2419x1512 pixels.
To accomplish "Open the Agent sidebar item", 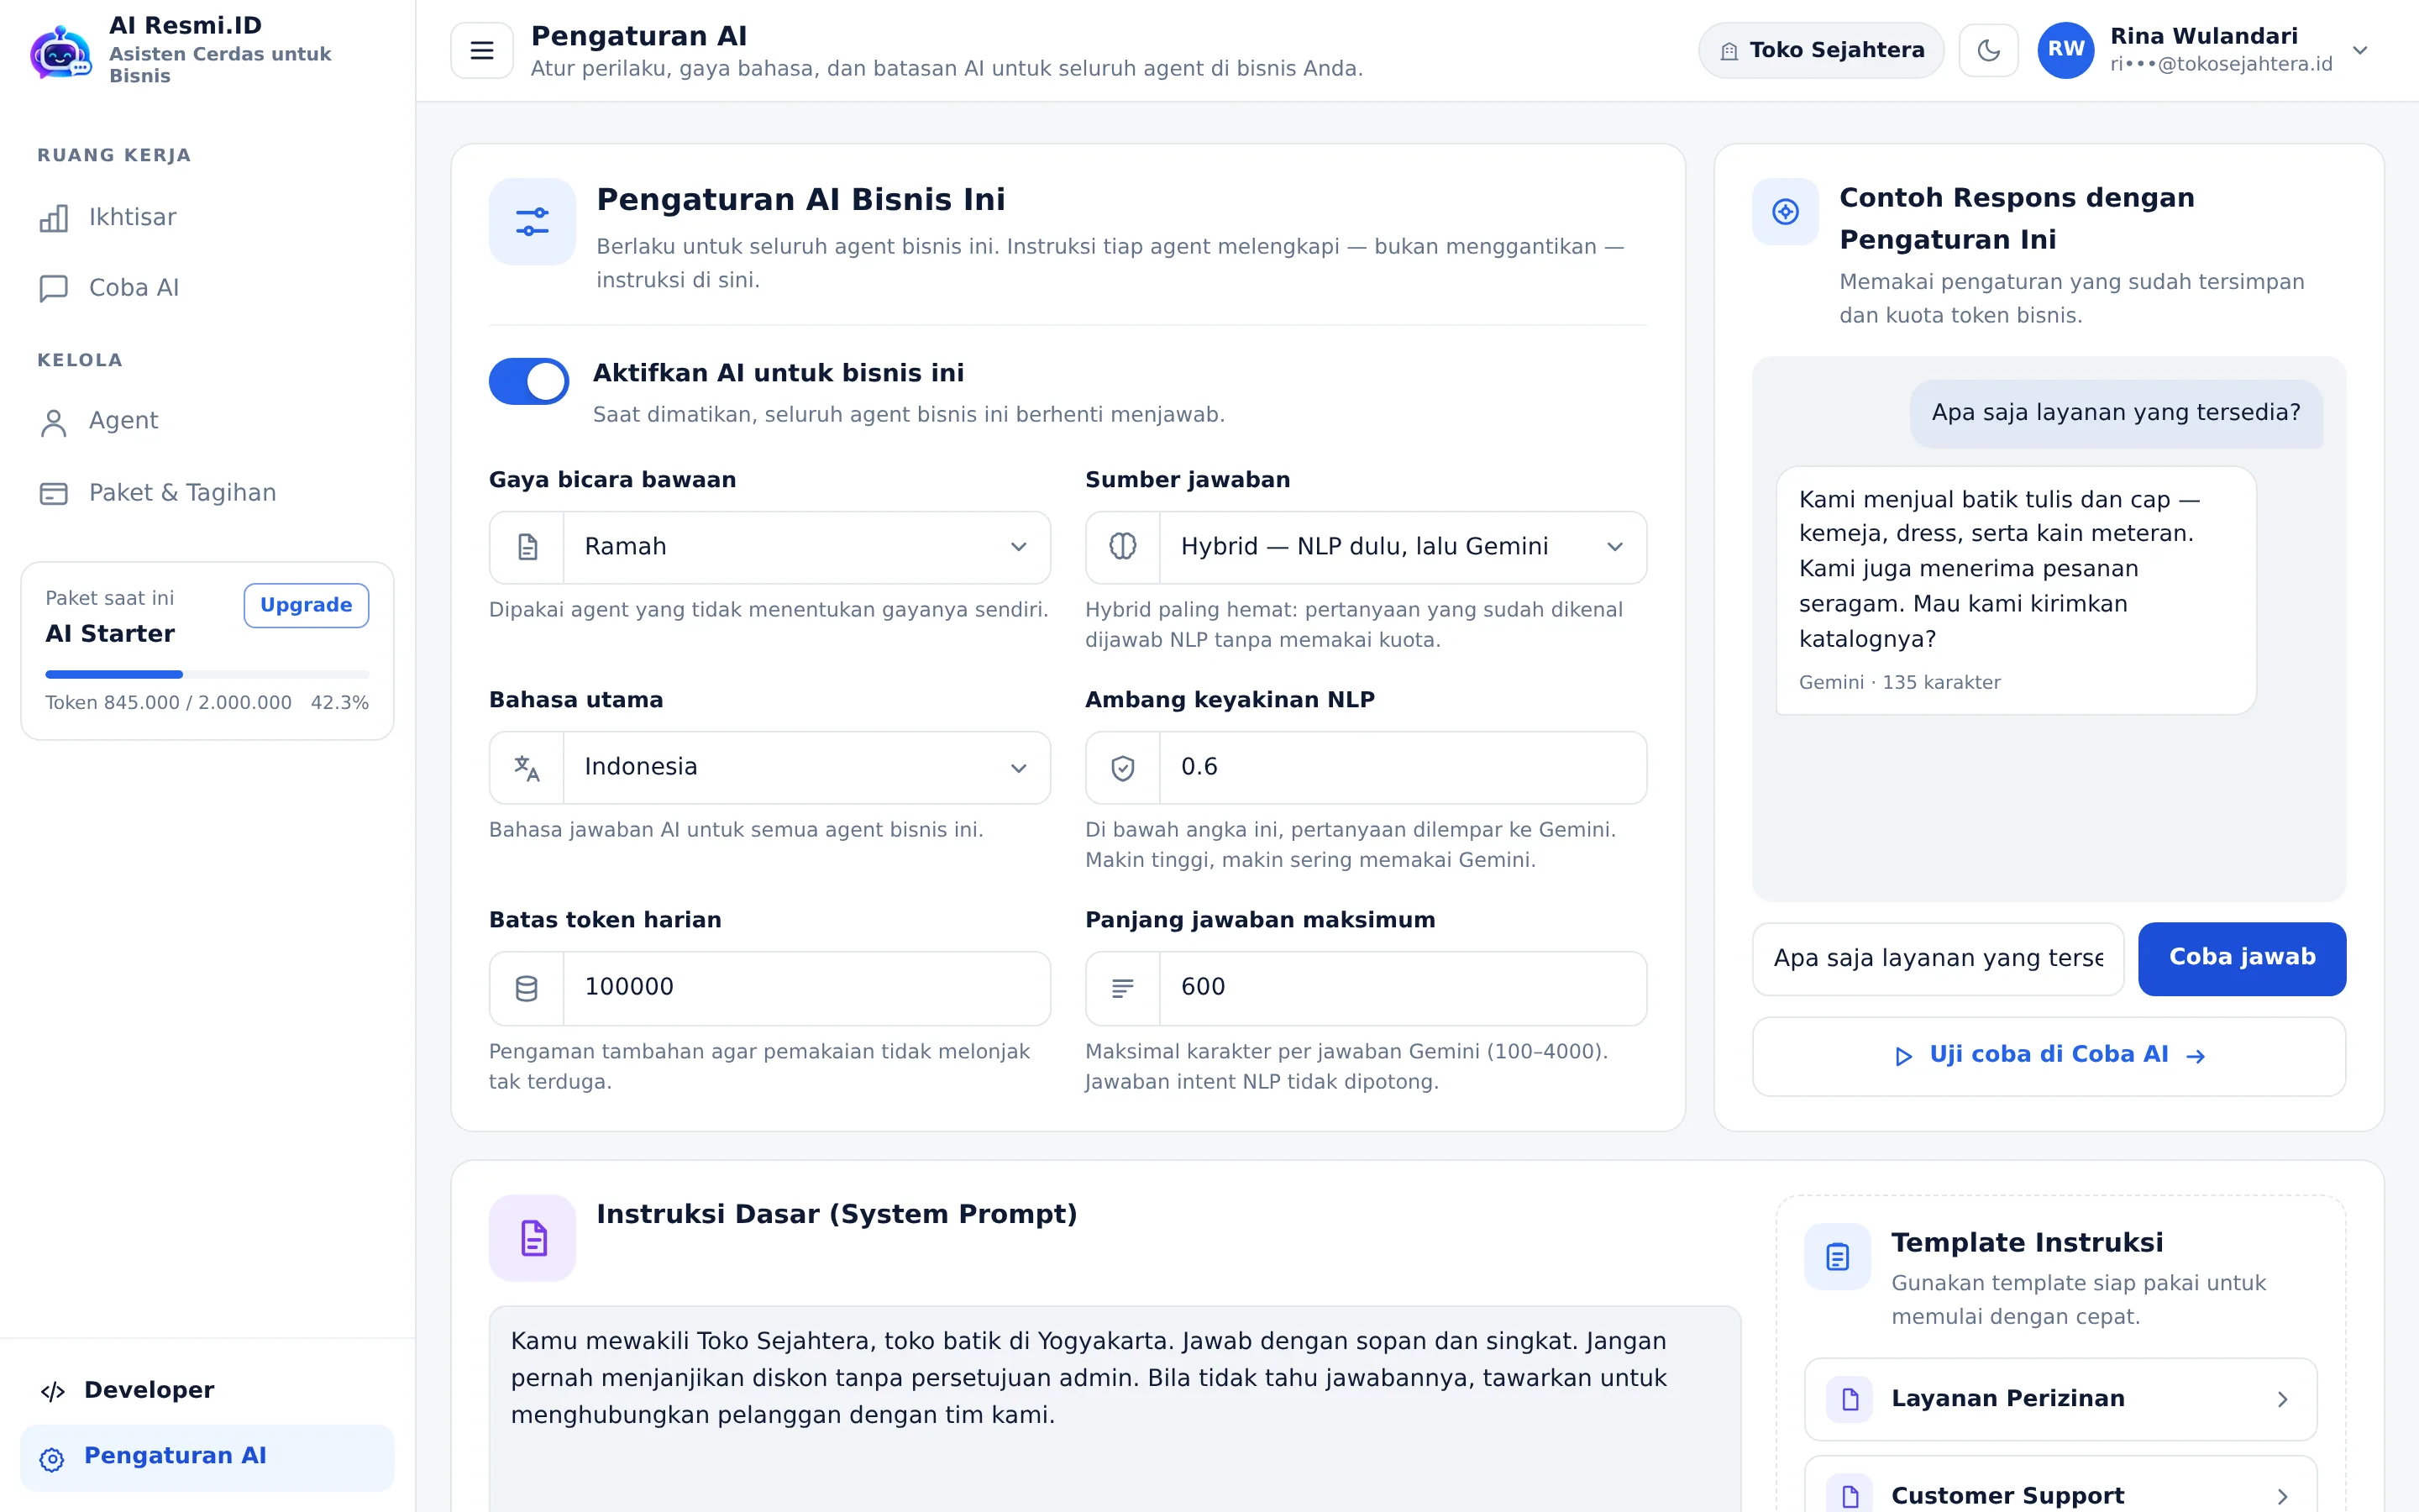I will (x=207, y=421).
